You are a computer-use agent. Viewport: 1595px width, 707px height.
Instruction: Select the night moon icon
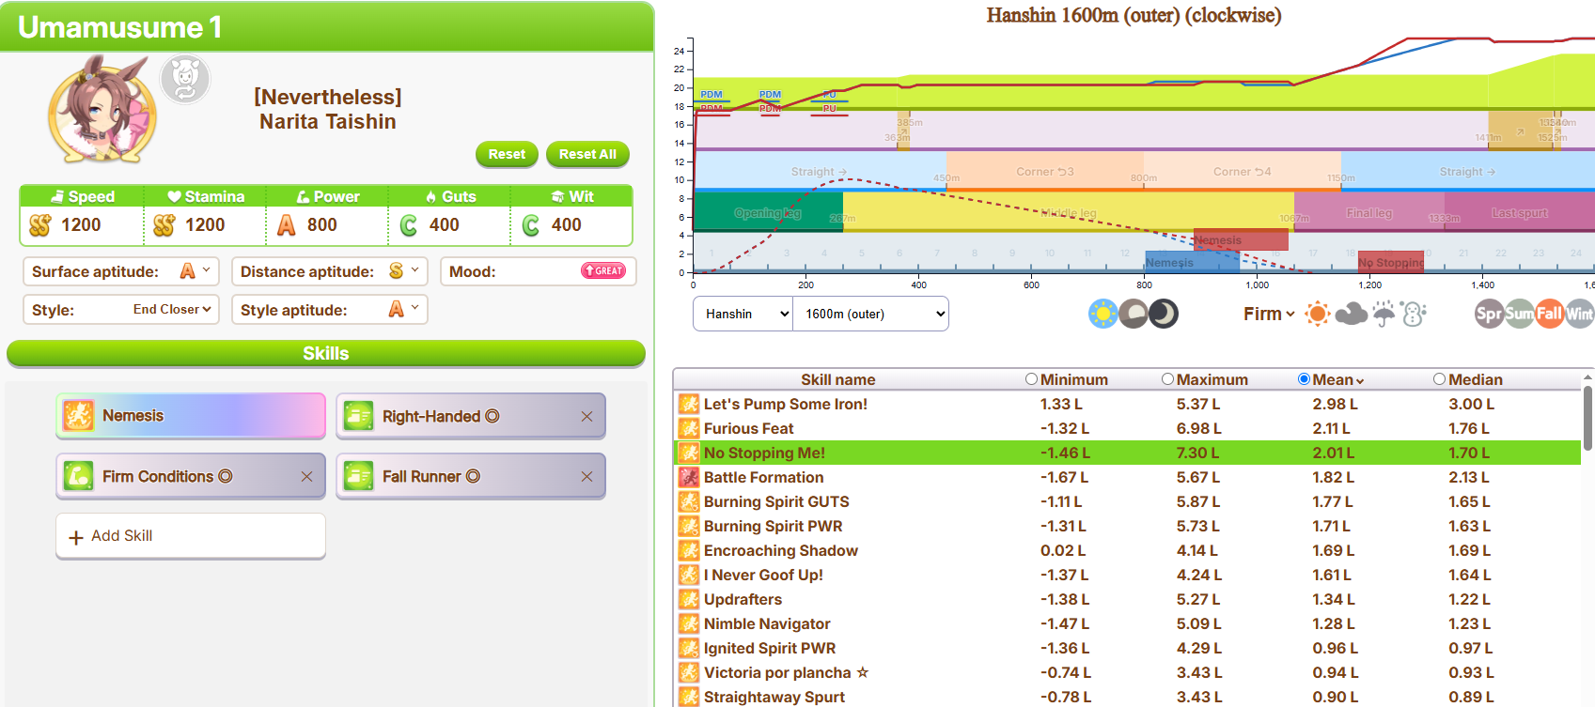tap(1164, 314)
